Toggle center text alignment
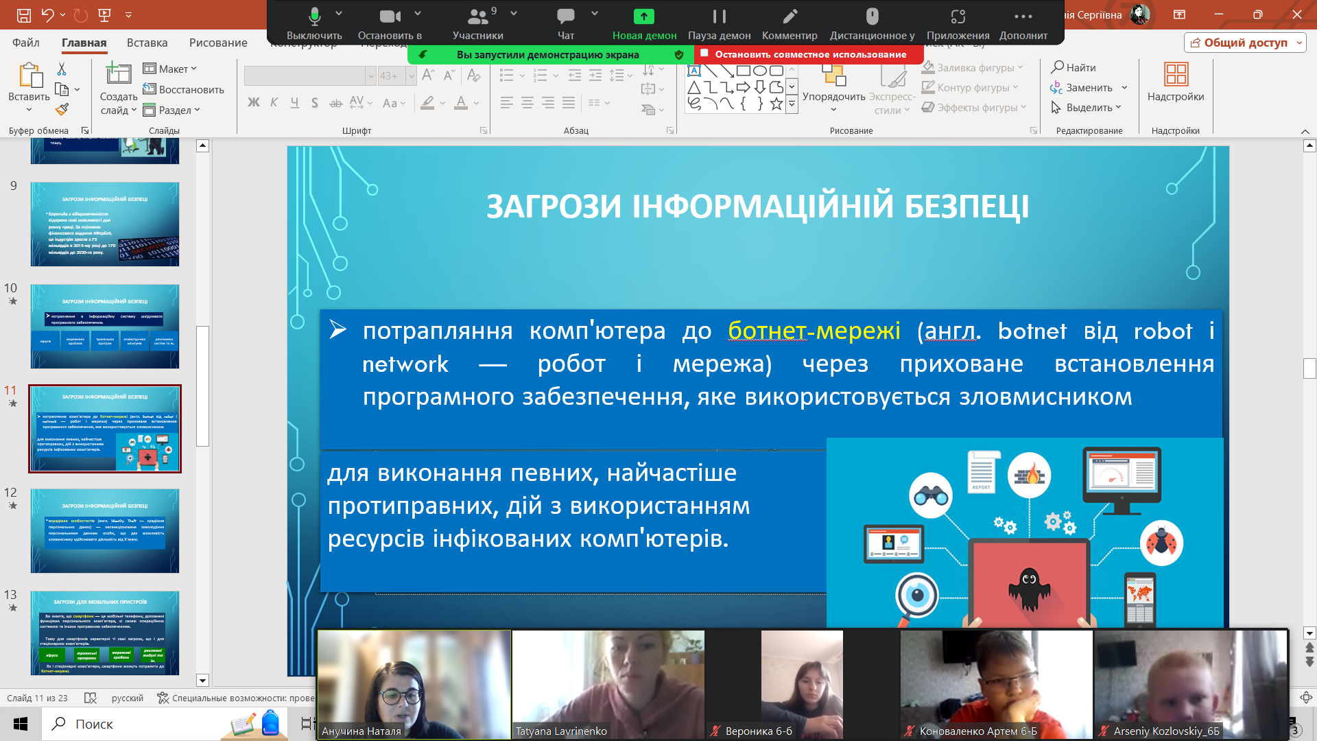The height and width of the screenshot is (741, 1317). (x=527, y=103)
